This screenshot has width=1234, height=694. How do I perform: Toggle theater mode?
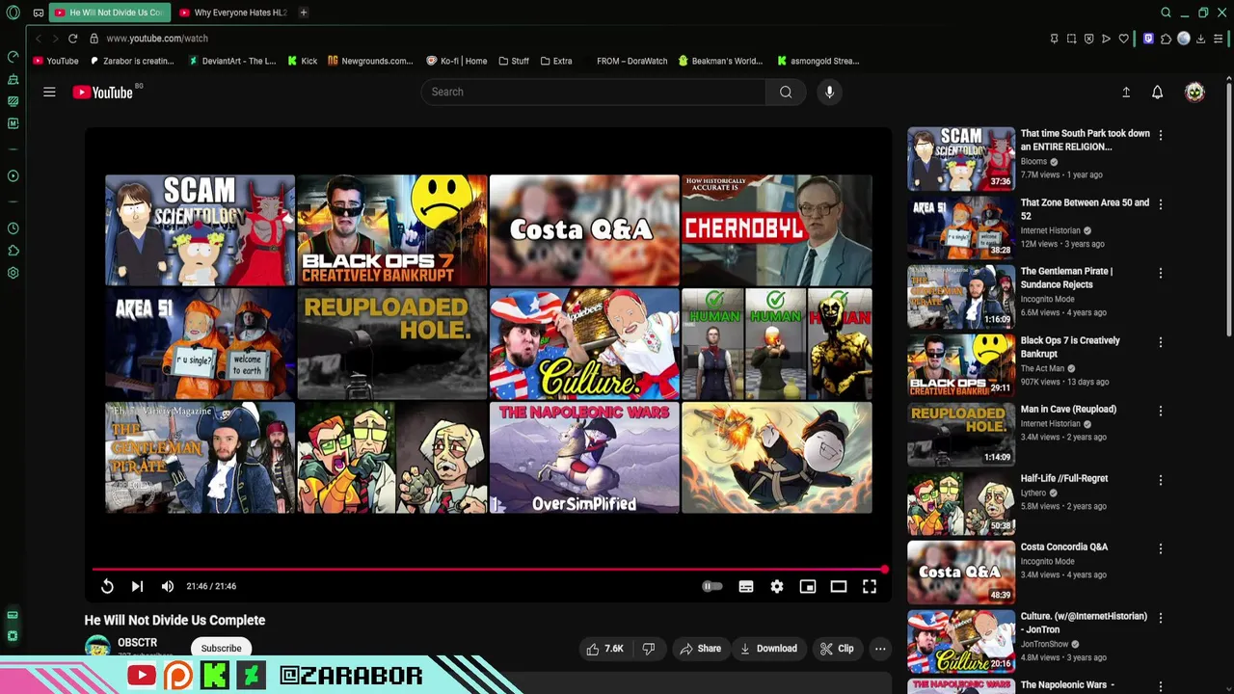839,586
